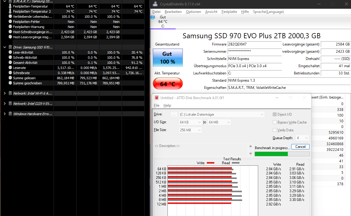The height and width of the screenshot is (216, 351).
Task: Click the description box down scroll arrow
Action: [251, 154]
